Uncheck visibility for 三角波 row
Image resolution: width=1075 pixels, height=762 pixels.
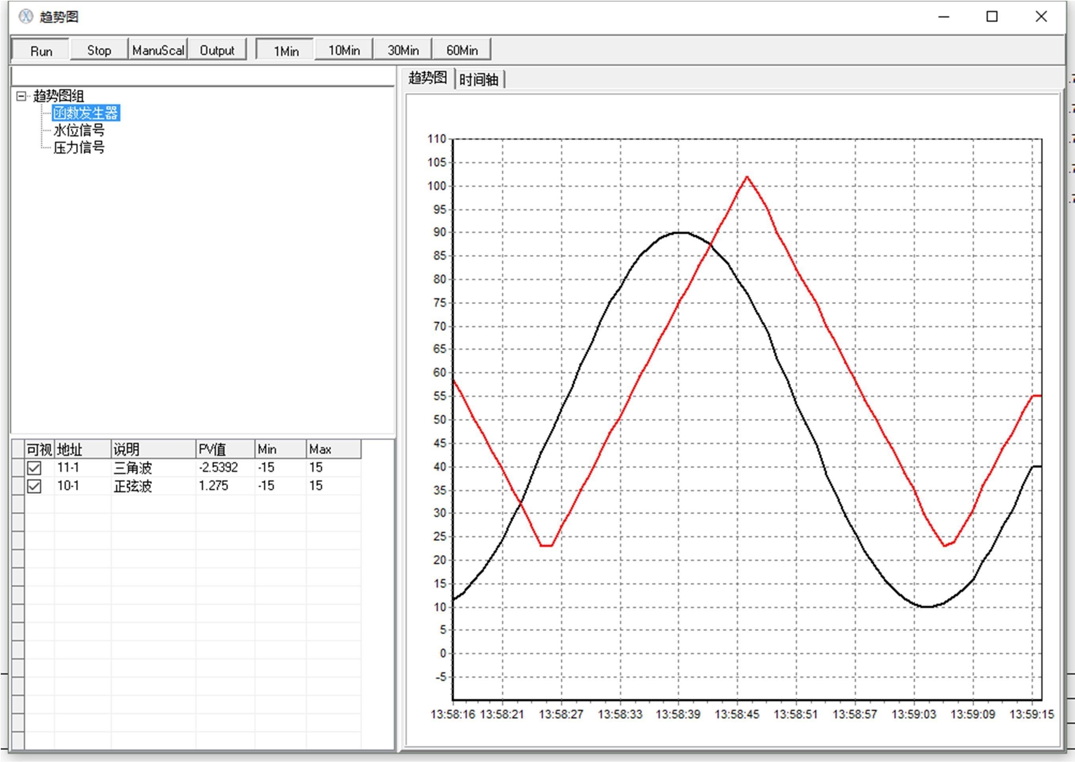click(x=34, y=468)
